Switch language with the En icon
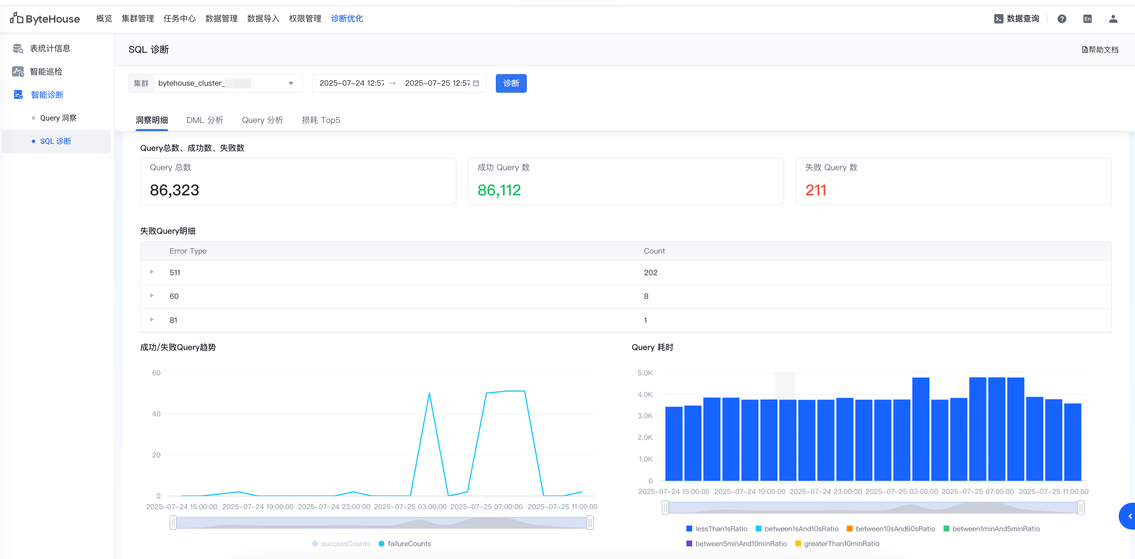 (x=1087, y=19)
